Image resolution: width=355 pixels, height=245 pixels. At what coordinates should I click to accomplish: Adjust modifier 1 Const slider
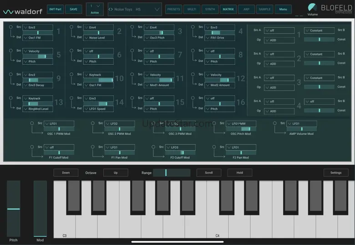tap(319, 40)
